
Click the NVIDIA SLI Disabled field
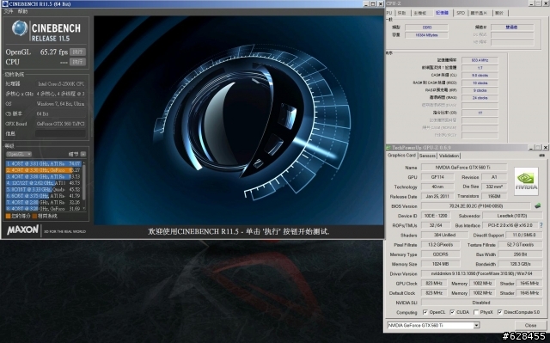[x=481, y=303]
